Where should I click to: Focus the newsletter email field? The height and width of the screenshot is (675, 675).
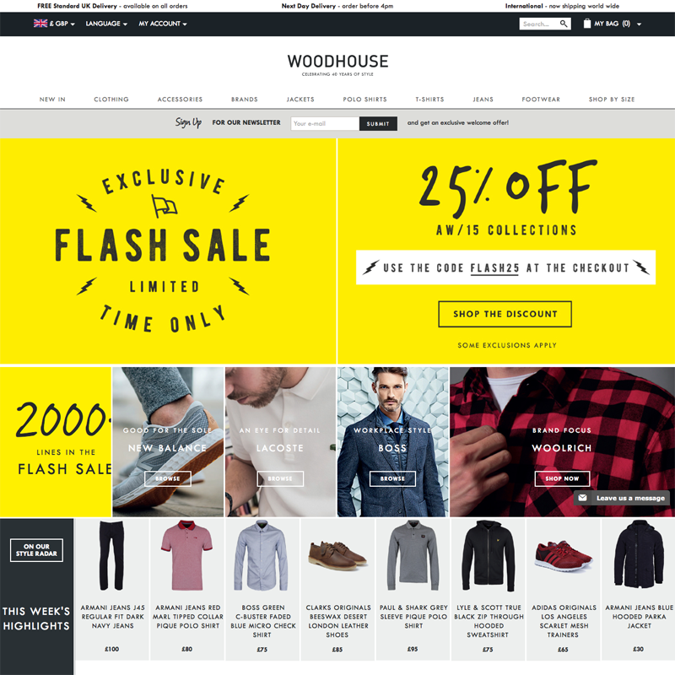pyautogui.click(x=325, y=123)
